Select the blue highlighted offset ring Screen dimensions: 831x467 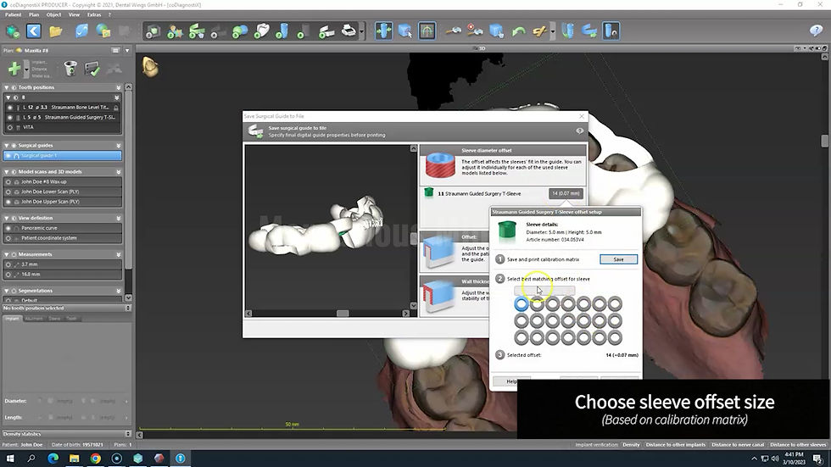[x=521, y=304]
